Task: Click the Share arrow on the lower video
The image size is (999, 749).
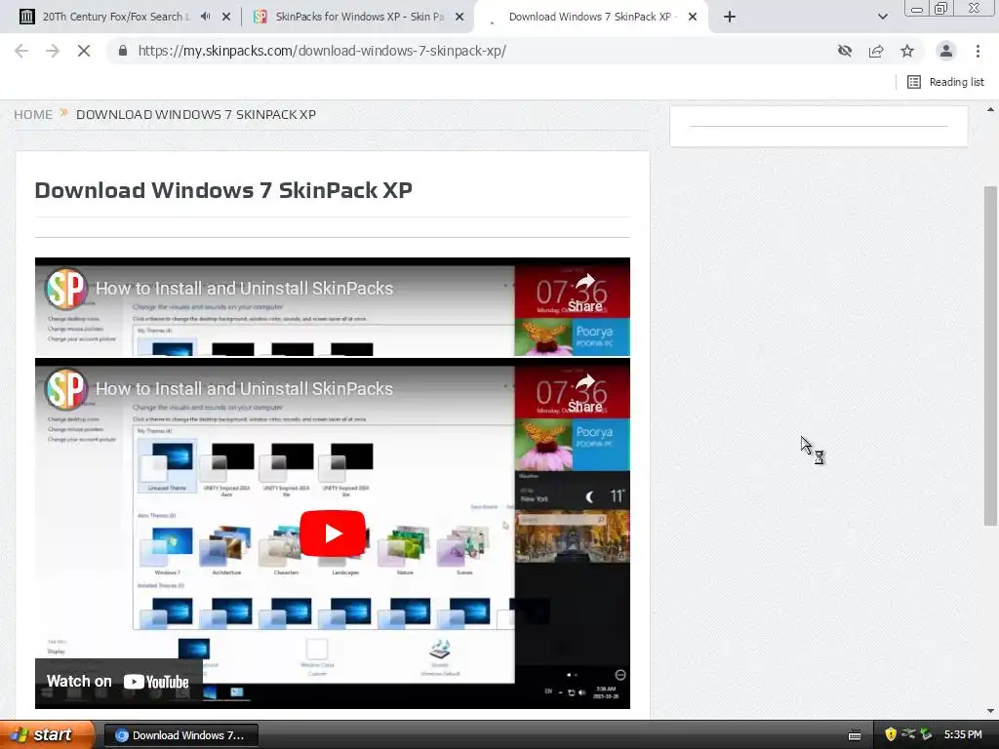Action: point(585,394)
